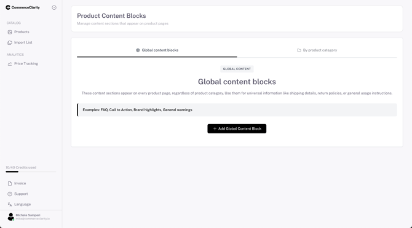Image resolution: width=412 pixels, height=228 pixels.
Task: Open Products via its catalog icon
Action: click(10, 32)
